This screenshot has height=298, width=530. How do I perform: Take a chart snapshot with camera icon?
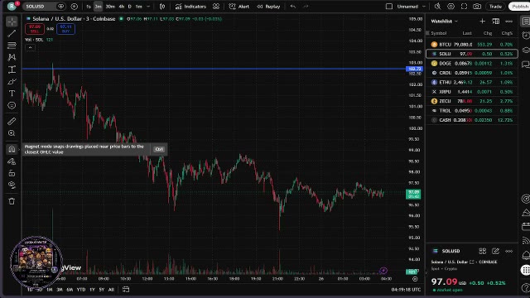pyautogui.click(x=477, y=7)
